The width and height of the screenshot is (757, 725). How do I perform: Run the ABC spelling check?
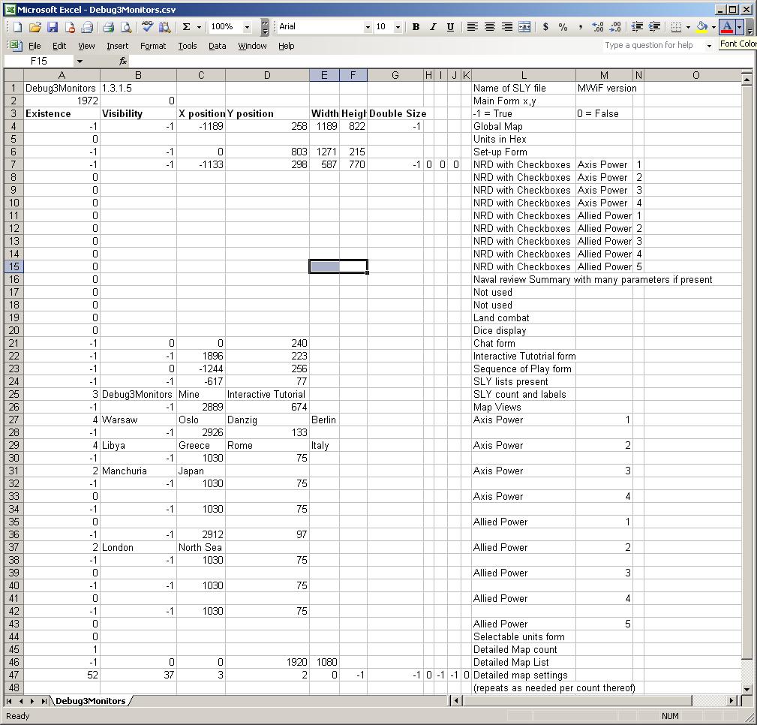pos(147,27)
